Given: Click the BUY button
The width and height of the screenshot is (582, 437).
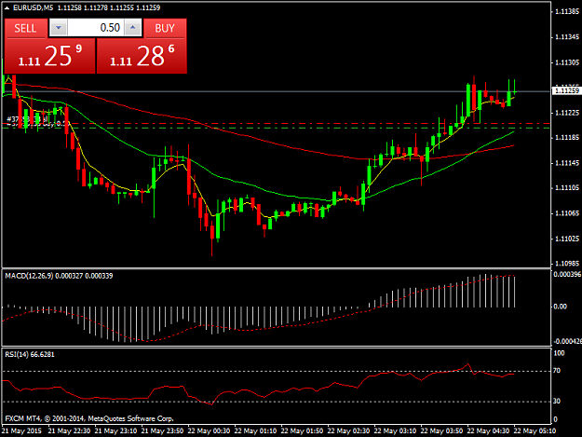Looking at the screenshot, I should click(x=165, y=28).
